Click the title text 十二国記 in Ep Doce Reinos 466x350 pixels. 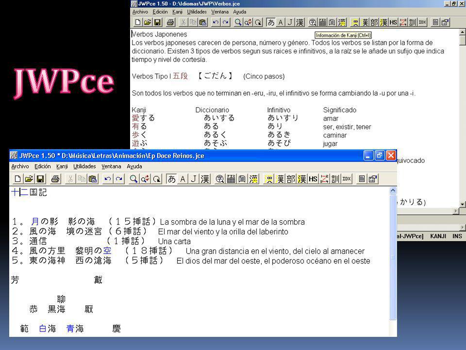[29, 192]
